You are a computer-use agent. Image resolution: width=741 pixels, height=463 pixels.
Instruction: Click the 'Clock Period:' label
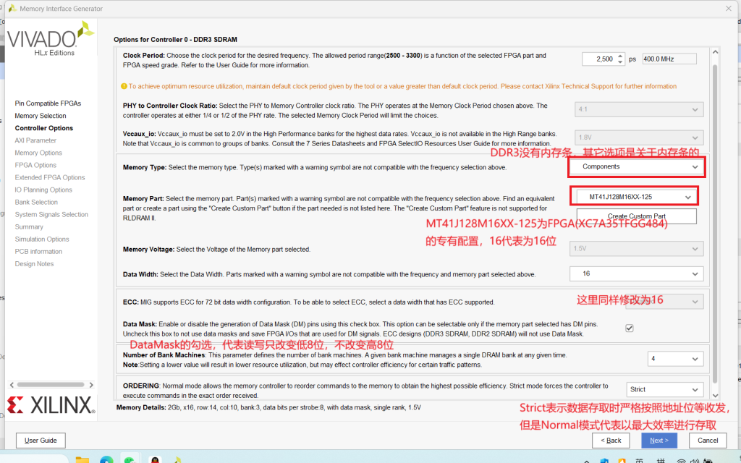(144, 55)
